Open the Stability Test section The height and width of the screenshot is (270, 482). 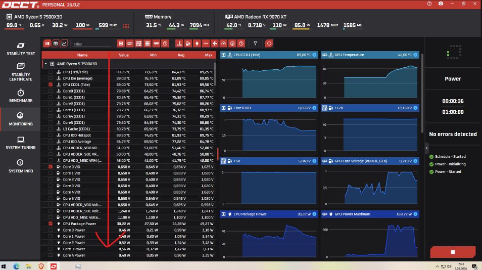[x=21, y=49]
